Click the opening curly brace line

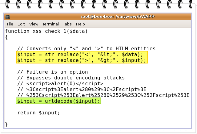(x=6, y=37)
